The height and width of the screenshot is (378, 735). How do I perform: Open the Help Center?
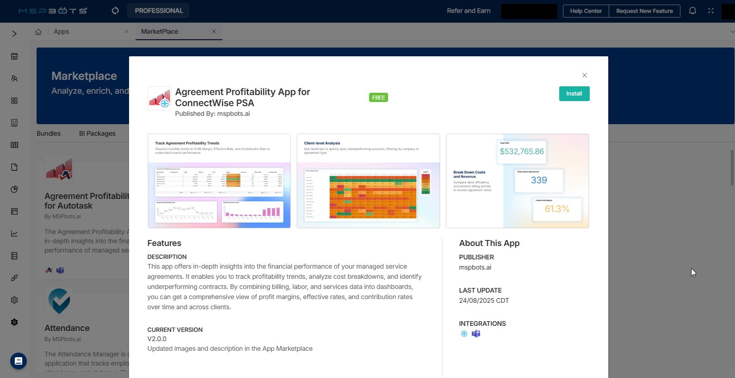(586, 11)
